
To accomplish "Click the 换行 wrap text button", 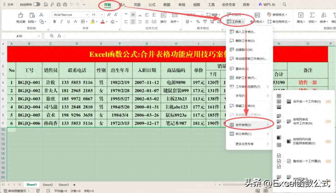I will [164, 17].
